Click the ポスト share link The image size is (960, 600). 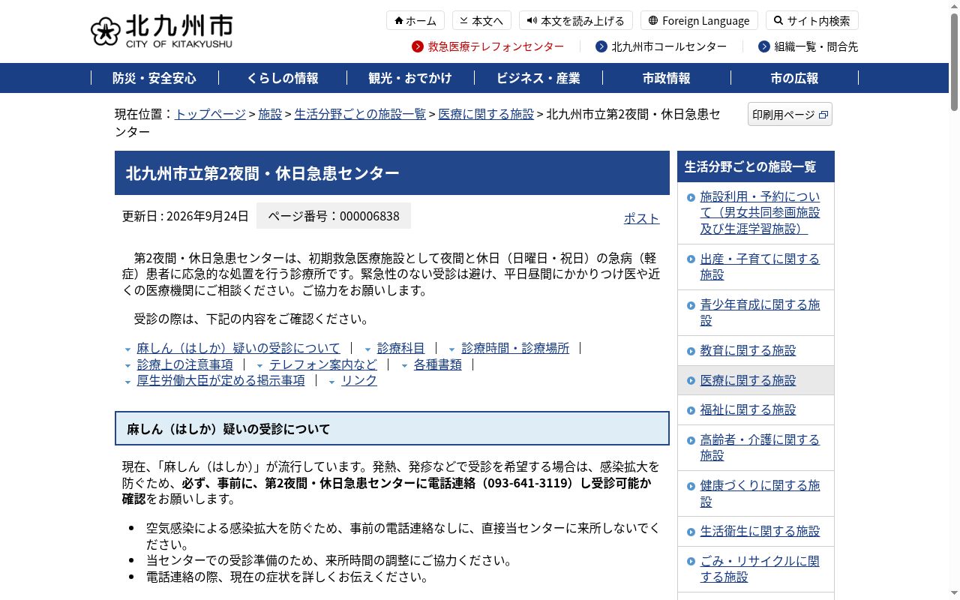(642, 218)
